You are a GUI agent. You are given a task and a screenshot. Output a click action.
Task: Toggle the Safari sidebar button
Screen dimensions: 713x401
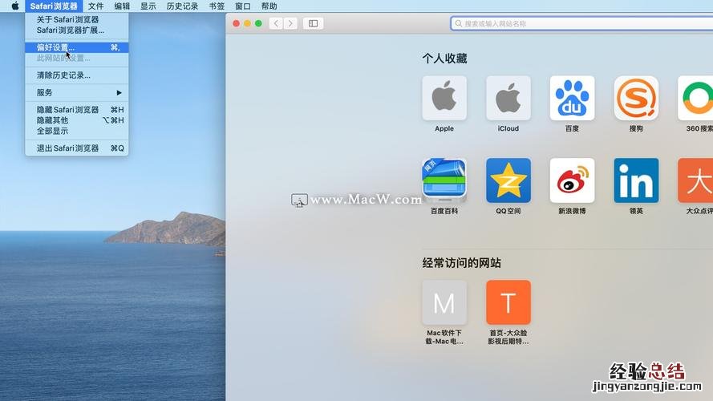click(x=314, y=23)
